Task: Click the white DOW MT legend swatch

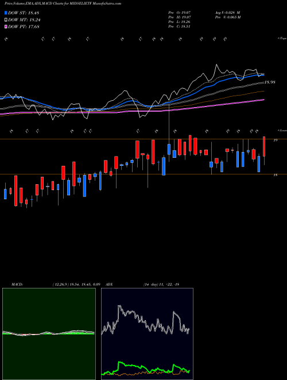Action: pos(6,20)
